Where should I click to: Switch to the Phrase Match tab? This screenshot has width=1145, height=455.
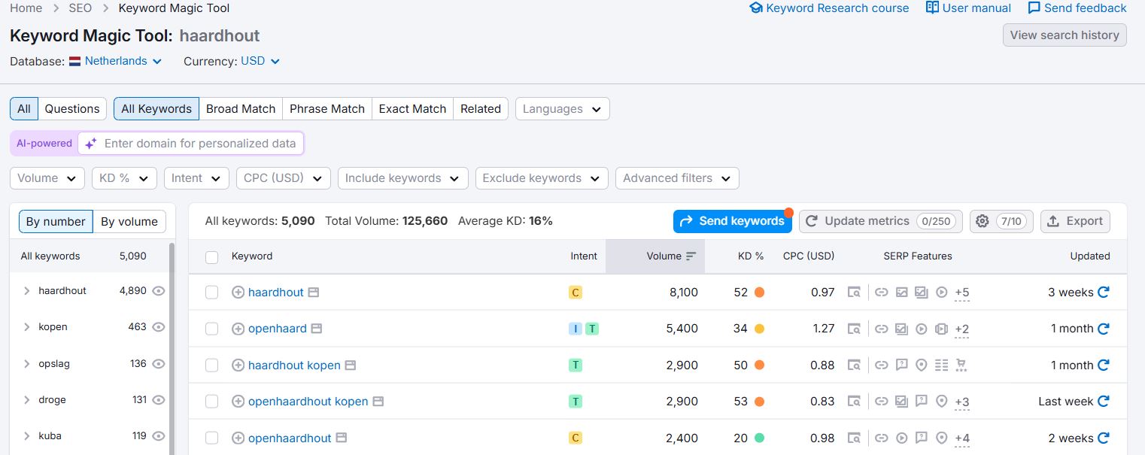click(x=326, y=108)
